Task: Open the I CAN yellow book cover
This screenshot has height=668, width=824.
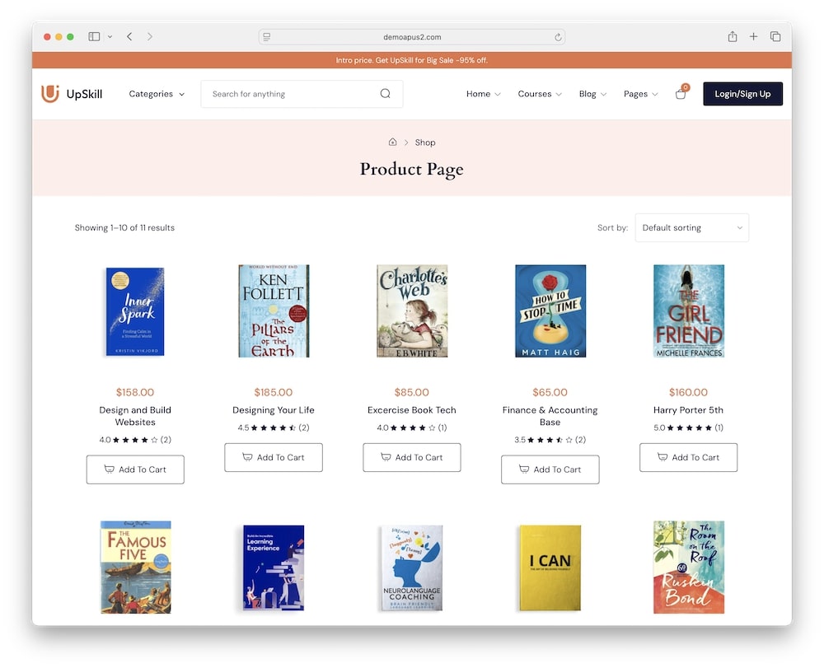Action: point(550,568)
